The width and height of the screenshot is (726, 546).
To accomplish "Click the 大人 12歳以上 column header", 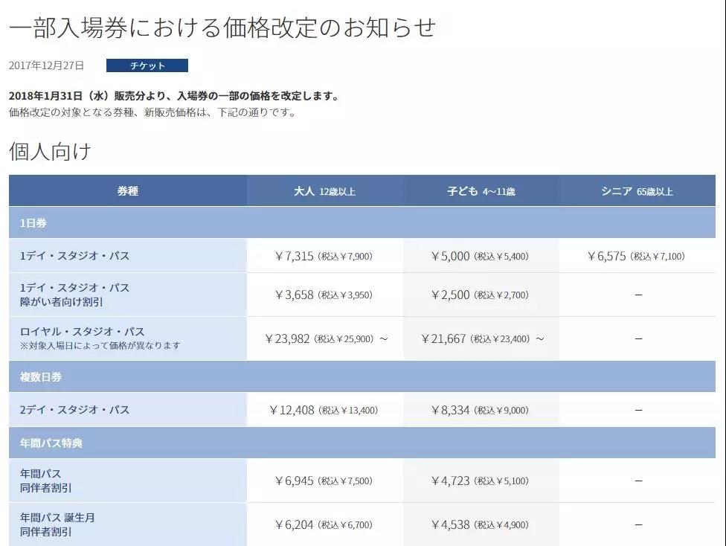I will pos(325,190).
